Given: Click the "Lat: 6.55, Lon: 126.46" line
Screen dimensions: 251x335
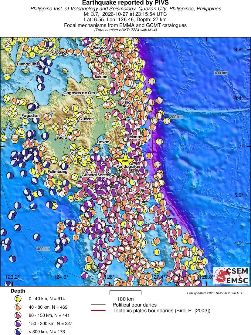Looking at the screenshot, I should coord(126,20).
